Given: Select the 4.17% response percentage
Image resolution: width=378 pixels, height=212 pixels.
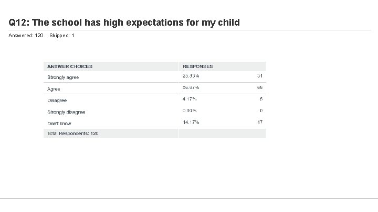Looking at the screenshot, I should click(190, 99).
